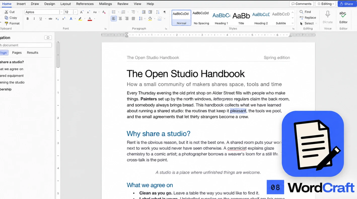
Task: Increase the paragraph indent
Action: [x=150, y=12]
